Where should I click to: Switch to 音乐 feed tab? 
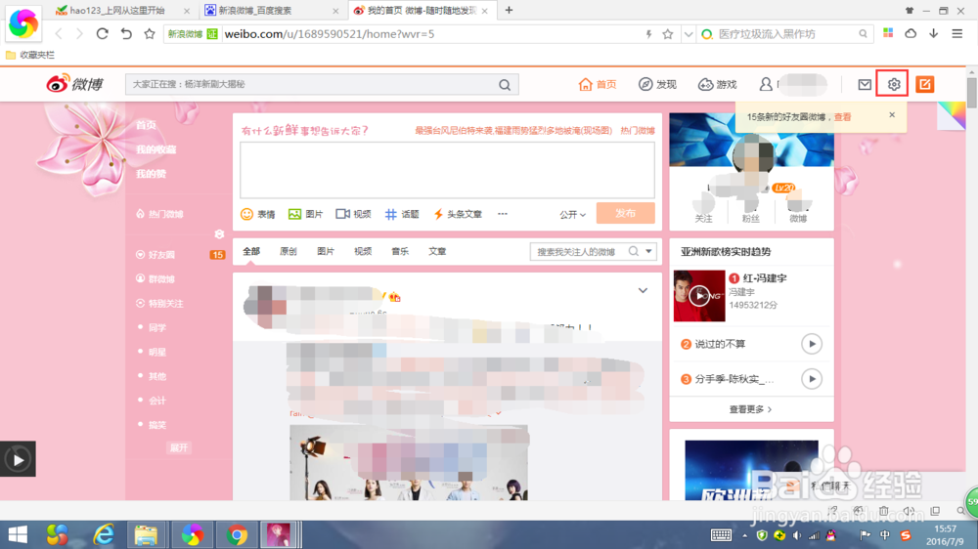pos(400,251)
